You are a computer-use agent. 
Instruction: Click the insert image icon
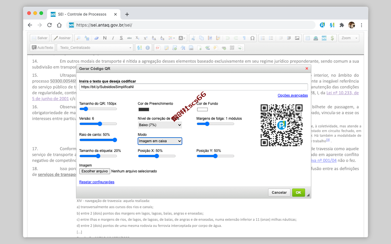(297, 38)
